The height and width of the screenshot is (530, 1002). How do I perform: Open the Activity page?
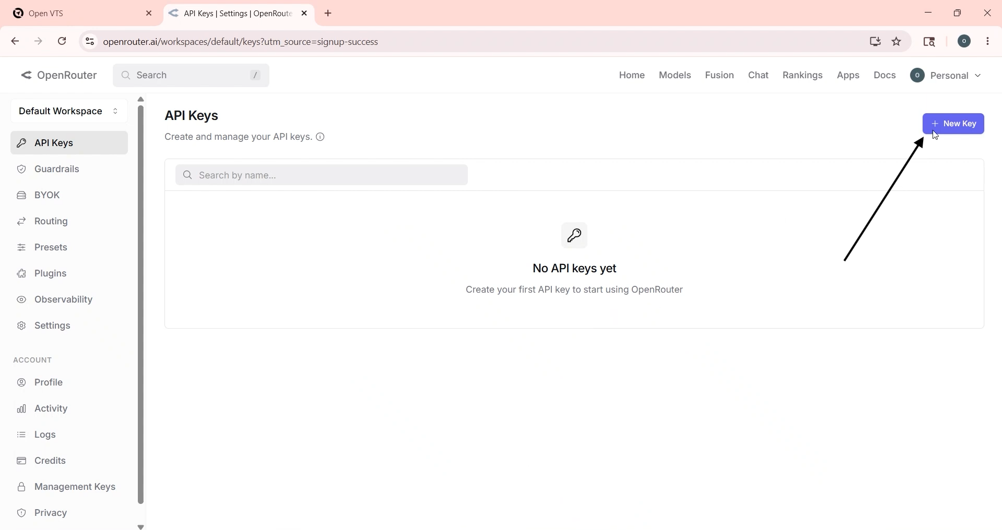click(69, 409)
